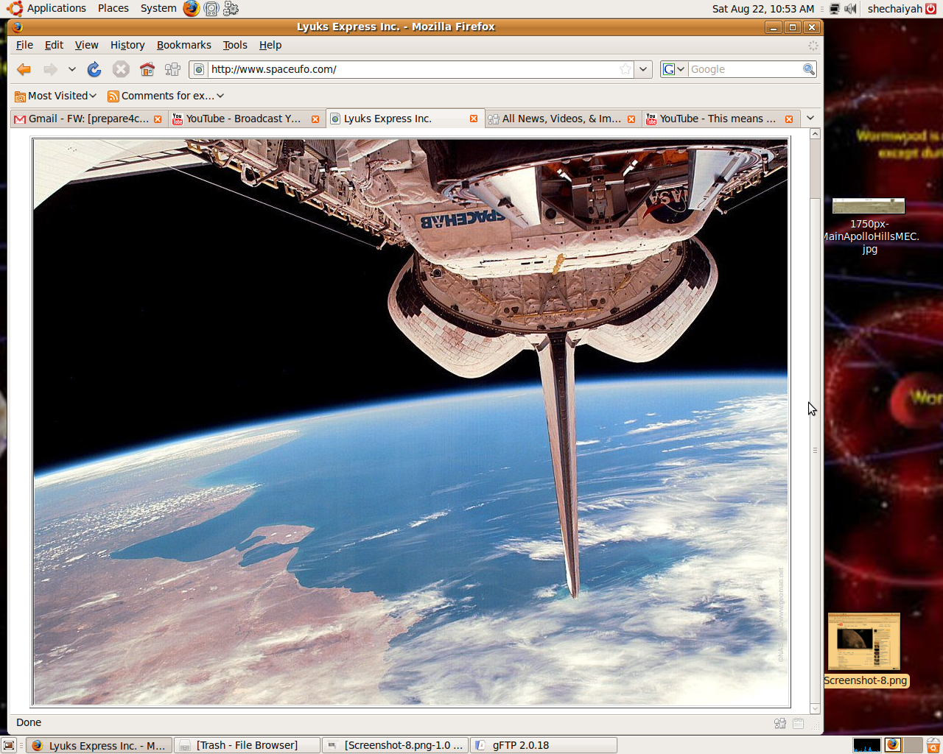Open the Most Visited bookmarks folder
This screenshot has height=754, width=943.
(x=56, y=96)
